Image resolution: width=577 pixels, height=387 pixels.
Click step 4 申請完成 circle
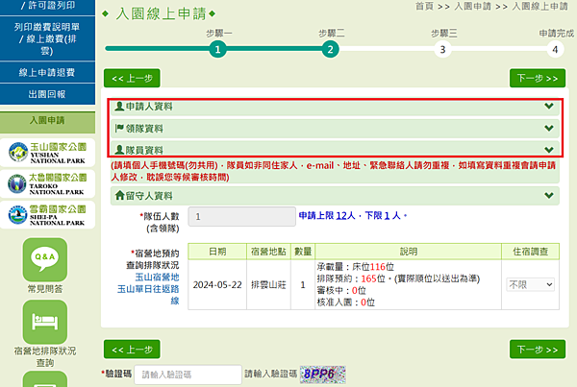[x=555, y=49]
